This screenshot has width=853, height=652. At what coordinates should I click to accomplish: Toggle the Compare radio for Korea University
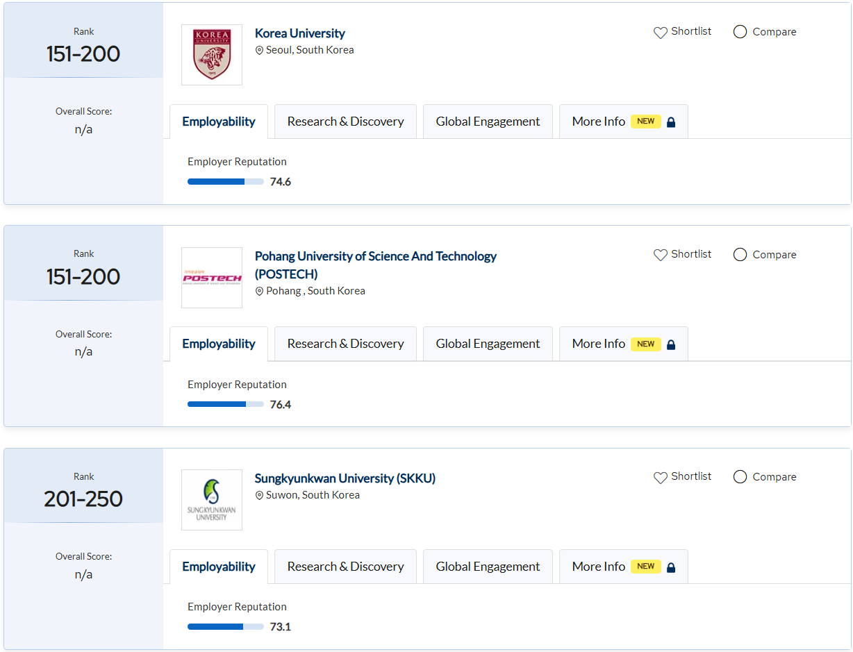pos(740,32)
